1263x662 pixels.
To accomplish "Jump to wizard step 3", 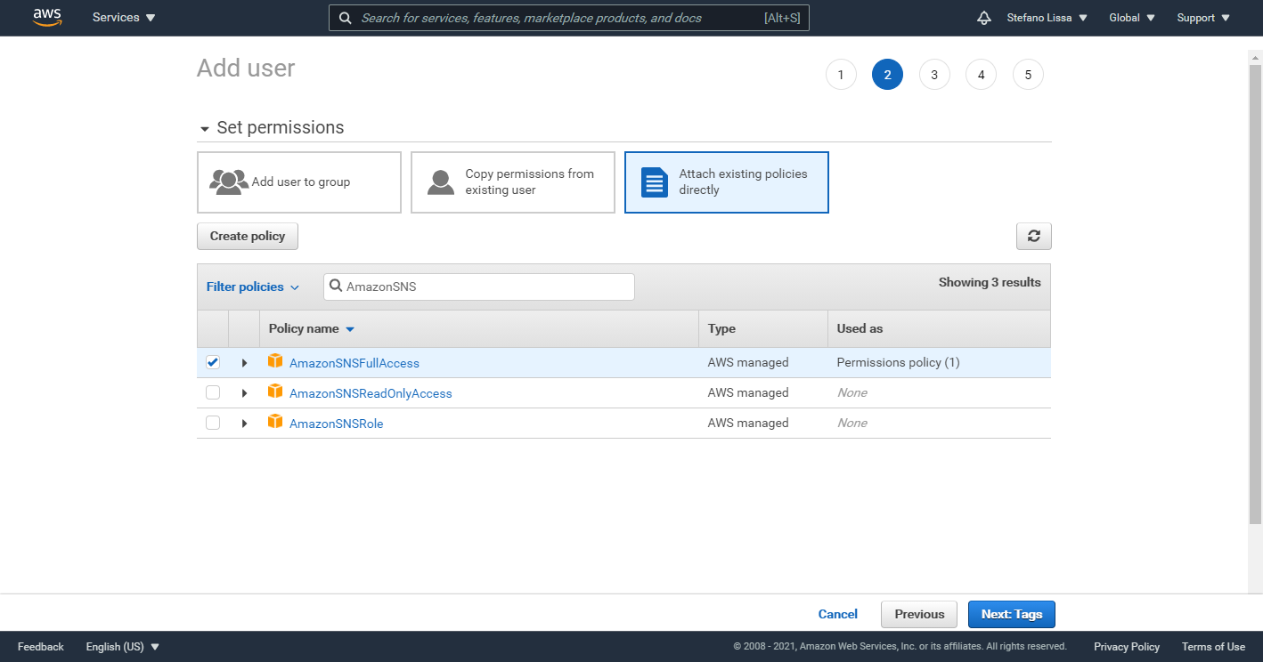I will click(934, 75).
